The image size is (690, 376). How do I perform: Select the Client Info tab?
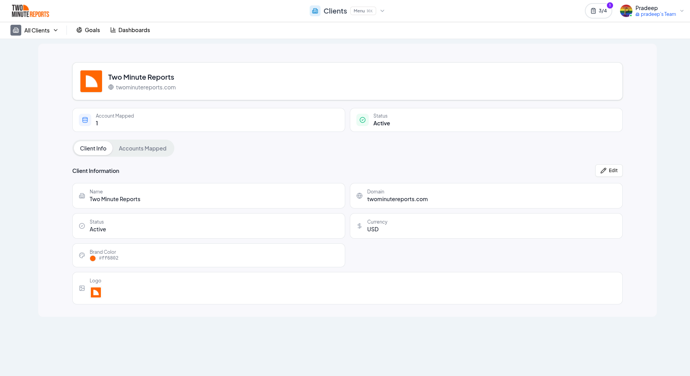pos(93,148)
